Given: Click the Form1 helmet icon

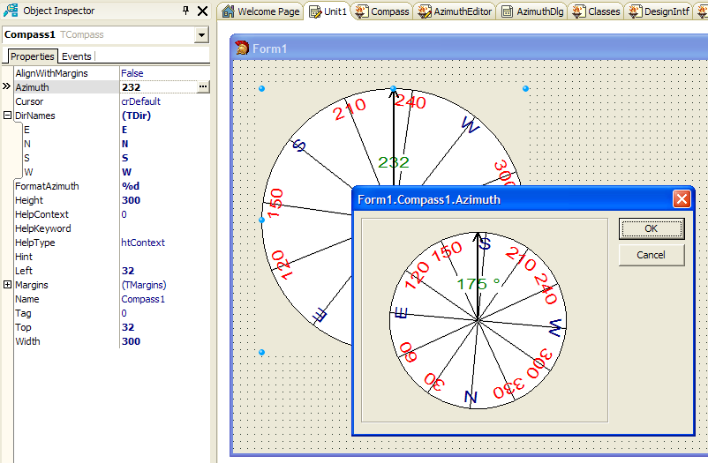Looking at the screenshot, I should coord(242,49).
